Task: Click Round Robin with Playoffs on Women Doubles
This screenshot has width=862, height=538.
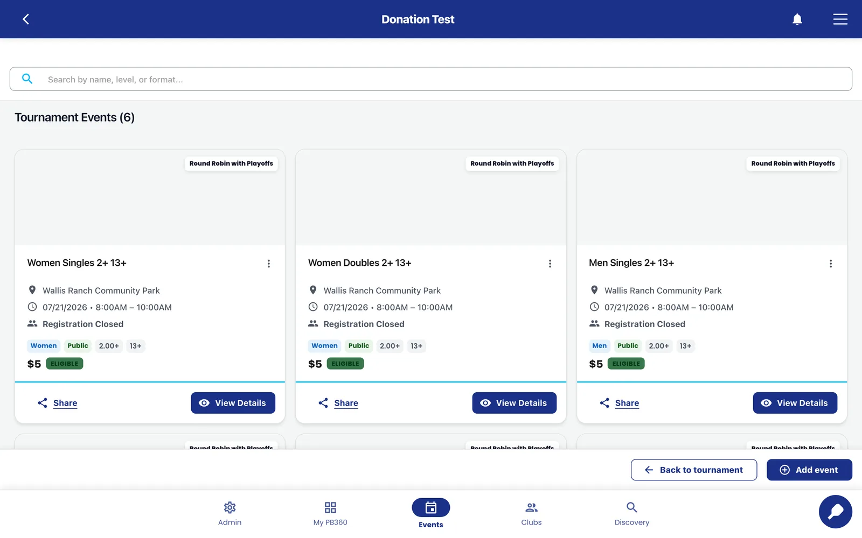Action: tap(512, 164)
